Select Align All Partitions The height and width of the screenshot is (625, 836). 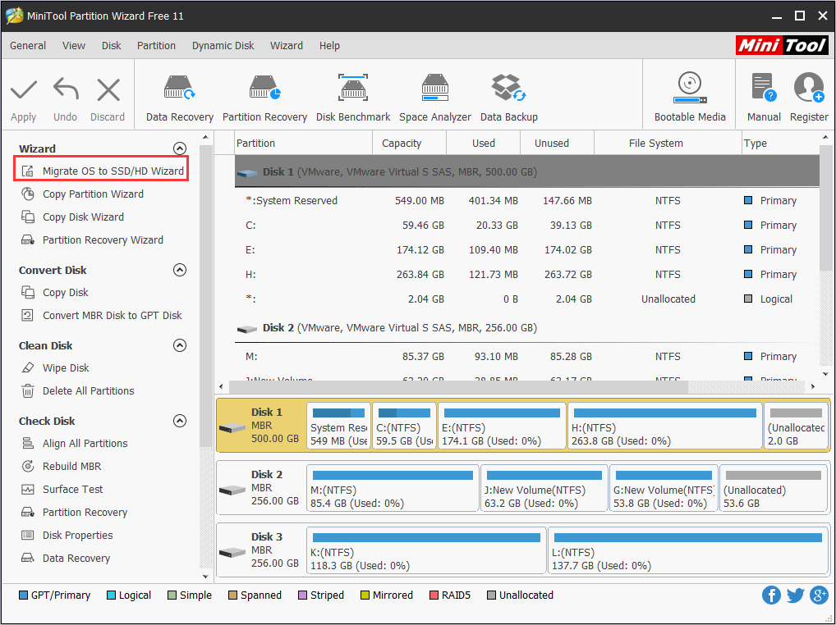(74, 443)
